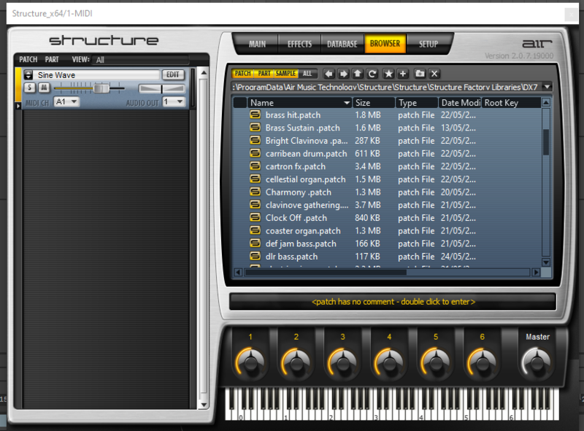Viewport: 584px width, 431px height.
Task: Mute the Sine Wave patch
Action: tap(44, 88)
